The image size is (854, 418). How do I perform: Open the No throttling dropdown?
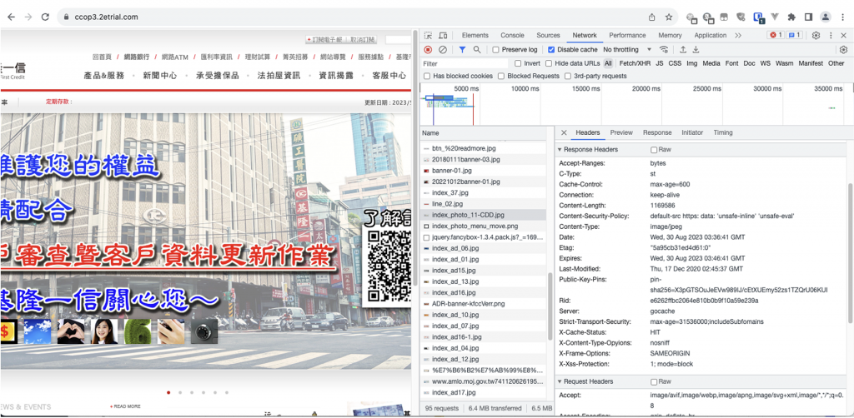click(627, 49)
